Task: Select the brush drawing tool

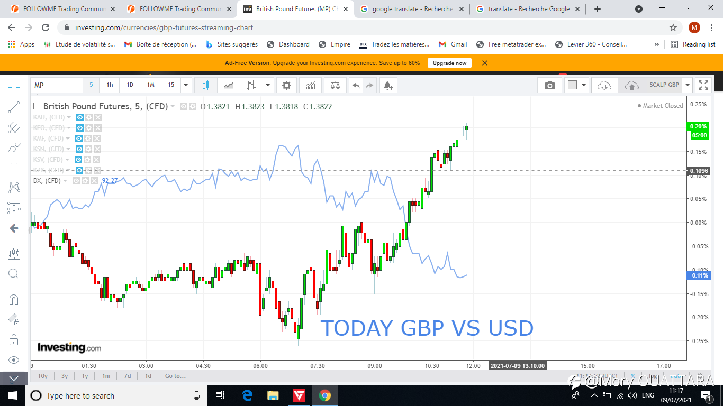Action: click(14, 148)
